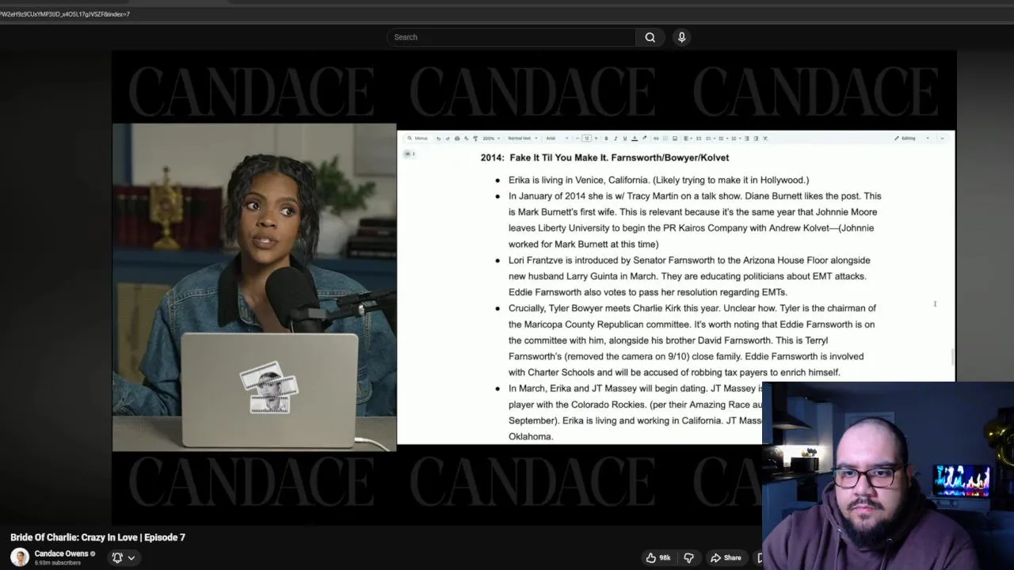Image resolution: width=1014 pixels, height=570 pixels.
Task: Click the Insert link icon
Action: coord(656,139)
